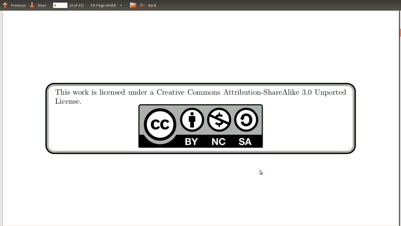Click the word 'License.' in the document

point(68,102)
